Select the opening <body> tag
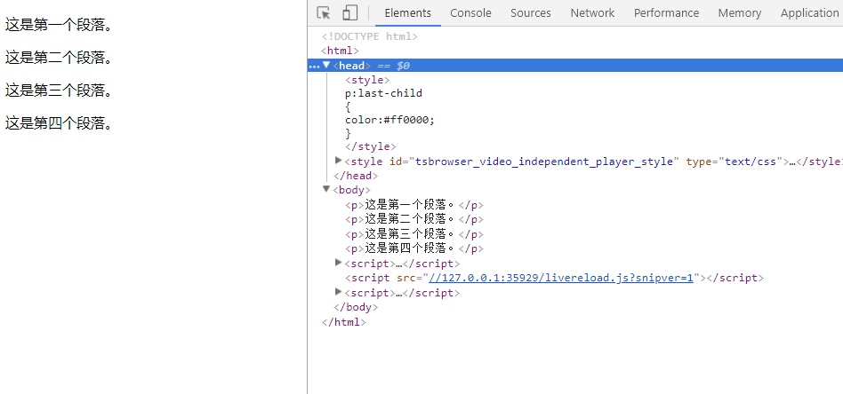Viewport: 843px width, 394px height. (352, 190)
